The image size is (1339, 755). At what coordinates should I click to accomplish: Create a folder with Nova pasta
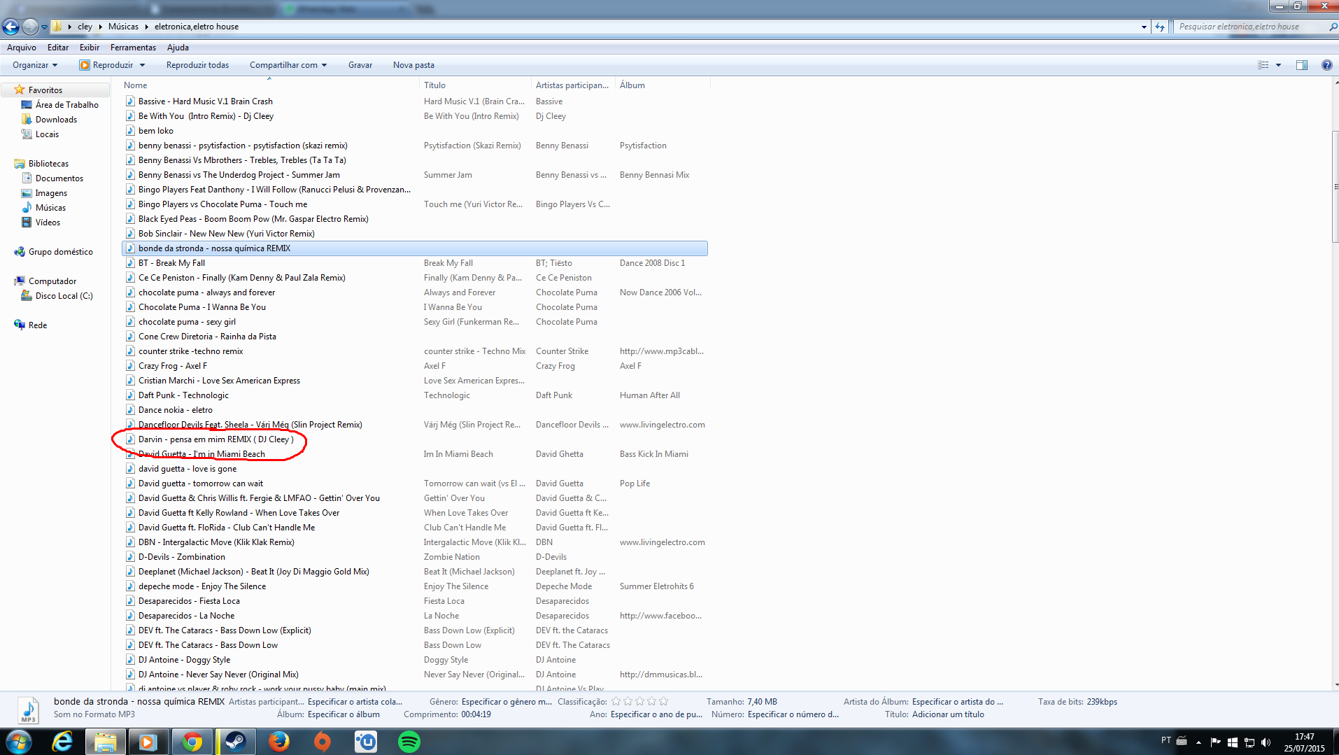(413, 65)
